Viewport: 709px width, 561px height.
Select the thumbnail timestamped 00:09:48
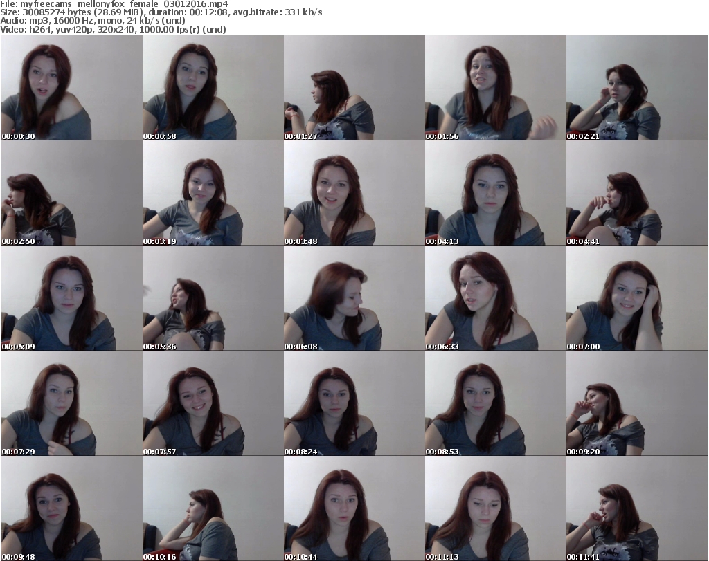[72, 508]
